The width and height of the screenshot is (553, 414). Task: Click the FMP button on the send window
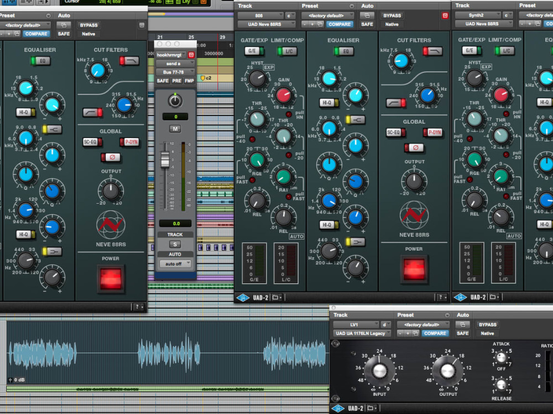click(x=189, y=81)
